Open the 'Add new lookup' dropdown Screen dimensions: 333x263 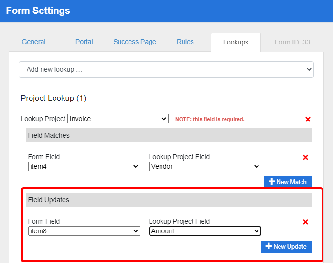tap(166, 69)
